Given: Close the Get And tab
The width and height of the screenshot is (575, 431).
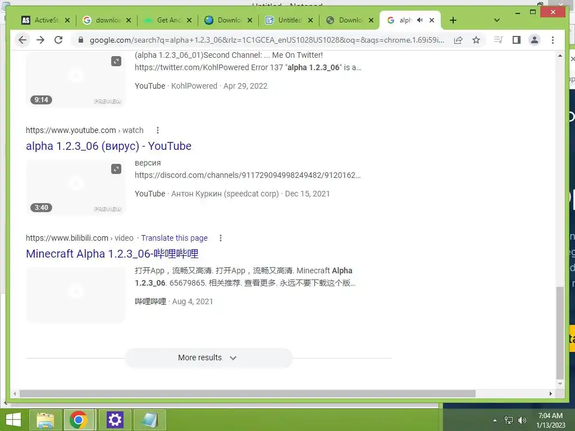Looking at the screenshot, I should click(x=189, y=20).
